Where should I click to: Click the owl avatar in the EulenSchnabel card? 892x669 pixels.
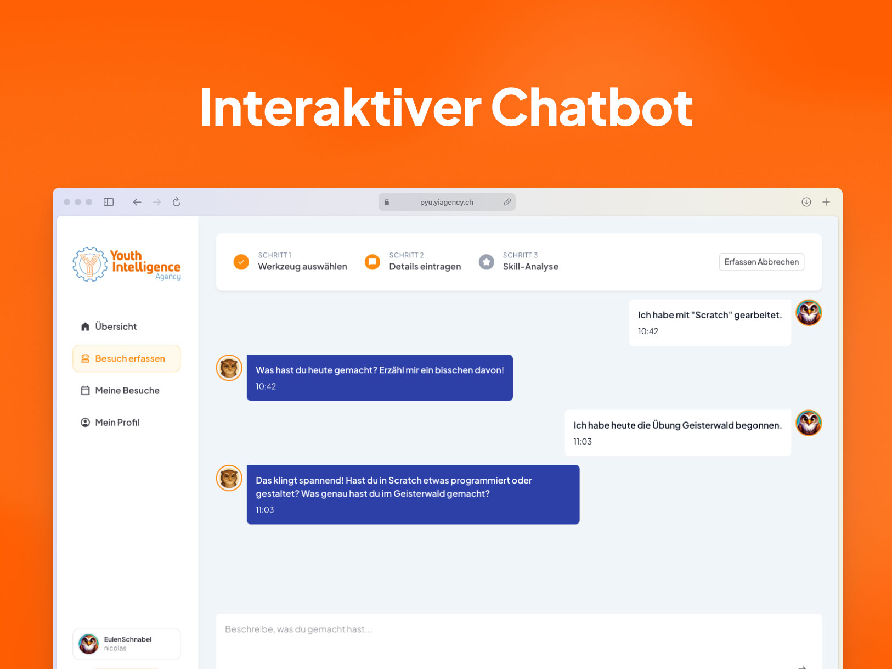tap(89, 644)
